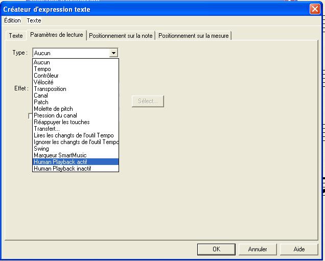Screen dimensions: 325x261
Task: Close the Créateur d'expression texte dialog
Action: (315, 9)
